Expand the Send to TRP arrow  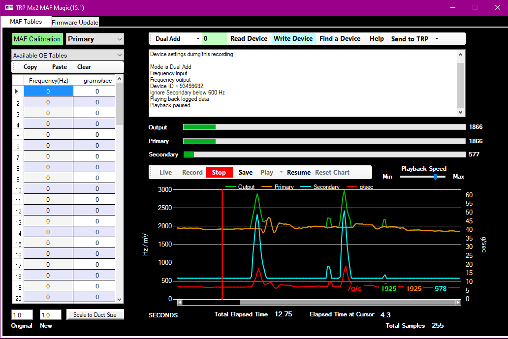[437, 39]
